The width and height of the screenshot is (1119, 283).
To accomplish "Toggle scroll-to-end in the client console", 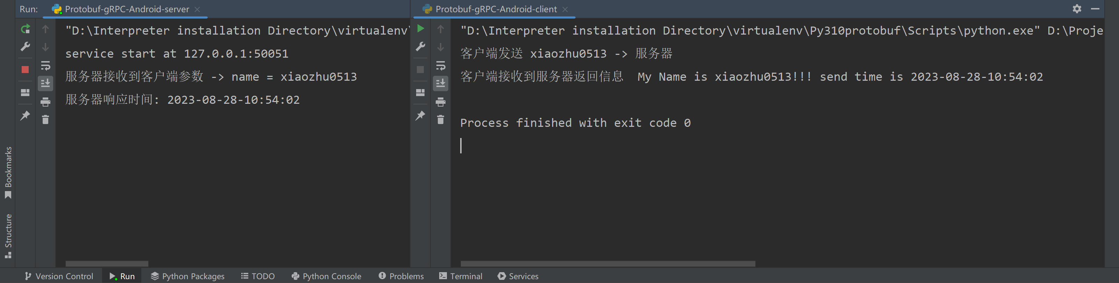I will pos(441,84).
